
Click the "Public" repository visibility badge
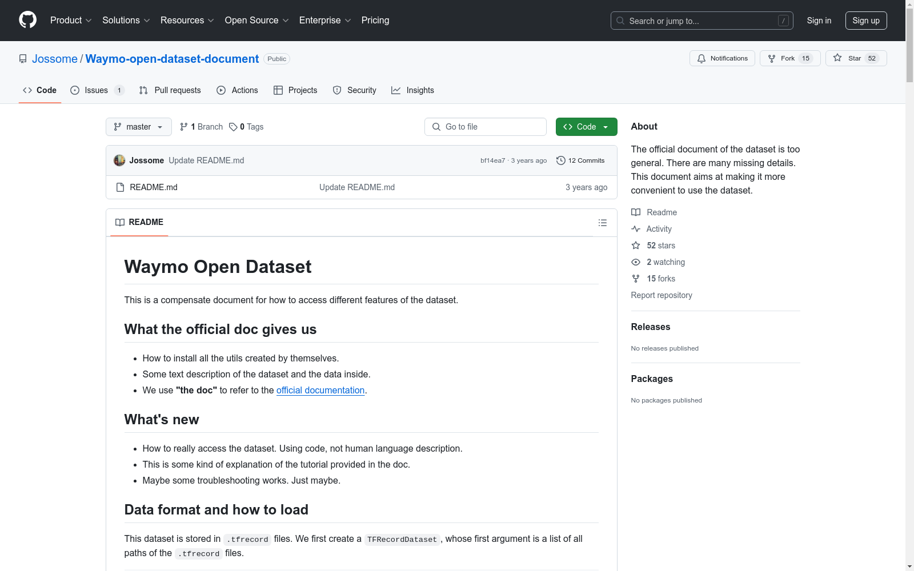pyautogui.click(x=277, y=59)
